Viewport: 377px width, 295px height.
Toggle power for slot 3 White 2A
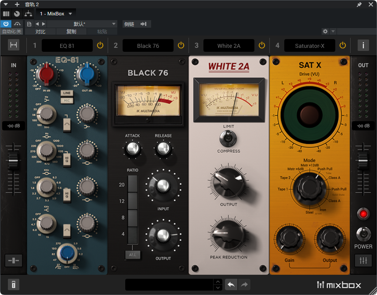click(261, 45)
